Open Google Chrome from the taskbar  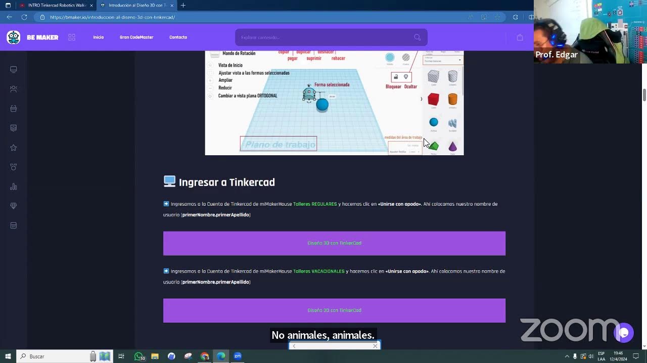click(x=205, y=356)
